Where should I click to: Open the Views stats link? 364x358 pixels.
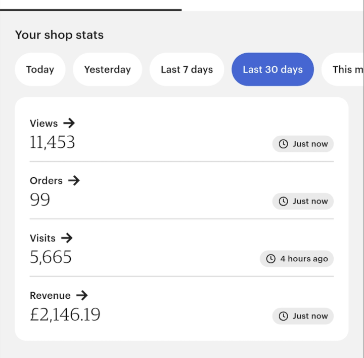click(x=44, y=123)
